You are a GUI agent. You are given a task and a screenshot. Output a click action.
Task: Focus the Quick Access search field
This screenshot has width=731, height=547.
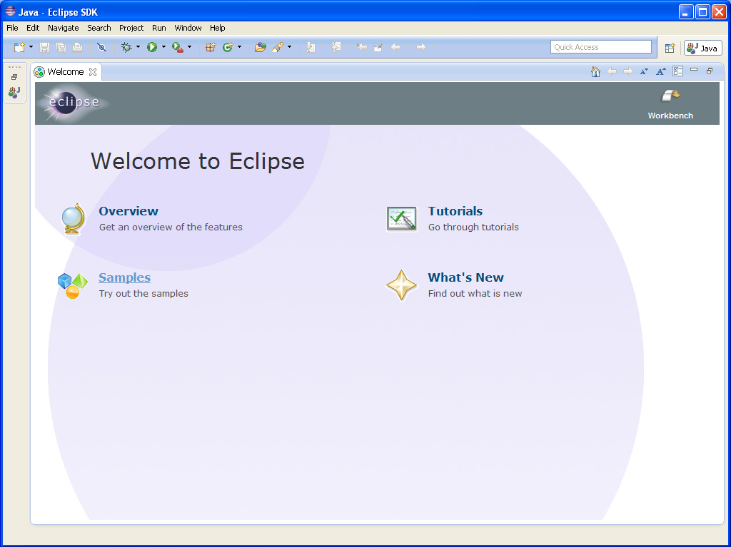click(601, 47)
